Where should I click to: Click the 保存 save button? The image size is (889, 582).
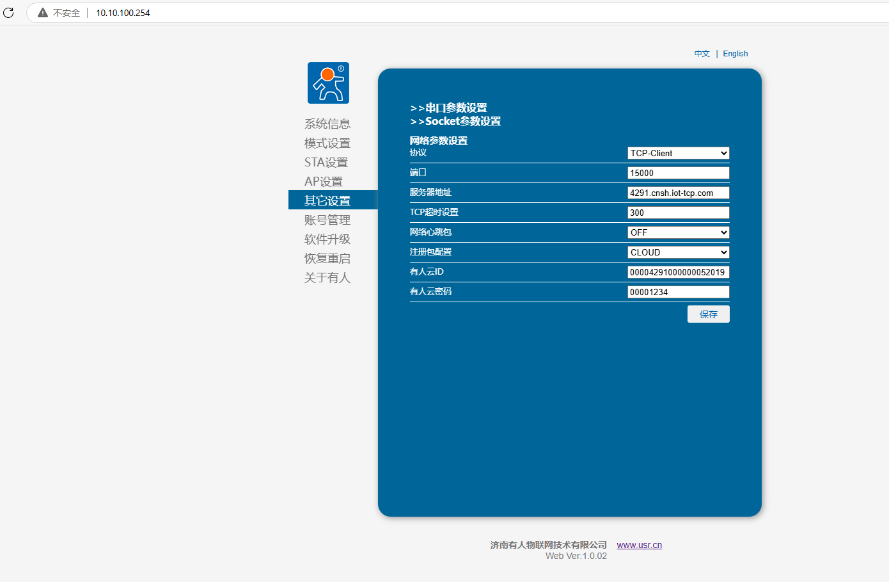tap(708, 314)
